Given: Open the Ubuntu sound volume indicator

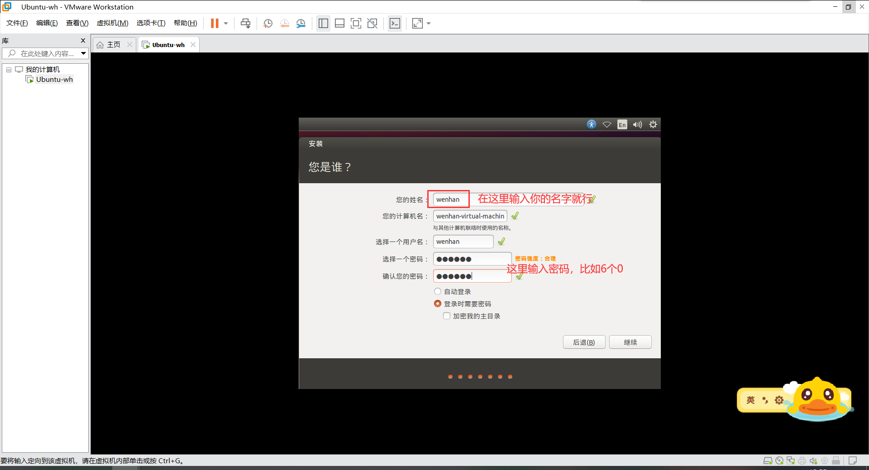Looking at the screenshot, I should [x=637, y=124].
